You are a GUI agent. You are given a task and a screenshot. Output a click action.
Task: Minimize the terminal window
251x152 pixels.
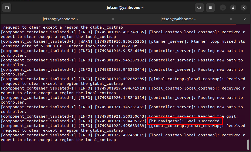(223, 8)
